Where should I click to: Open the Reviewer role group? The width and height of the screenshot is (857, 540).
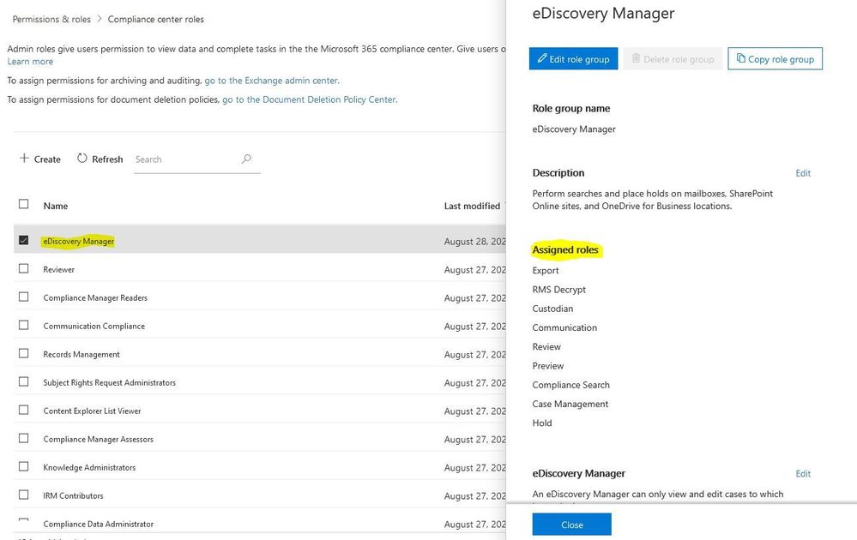coord(59,270)
